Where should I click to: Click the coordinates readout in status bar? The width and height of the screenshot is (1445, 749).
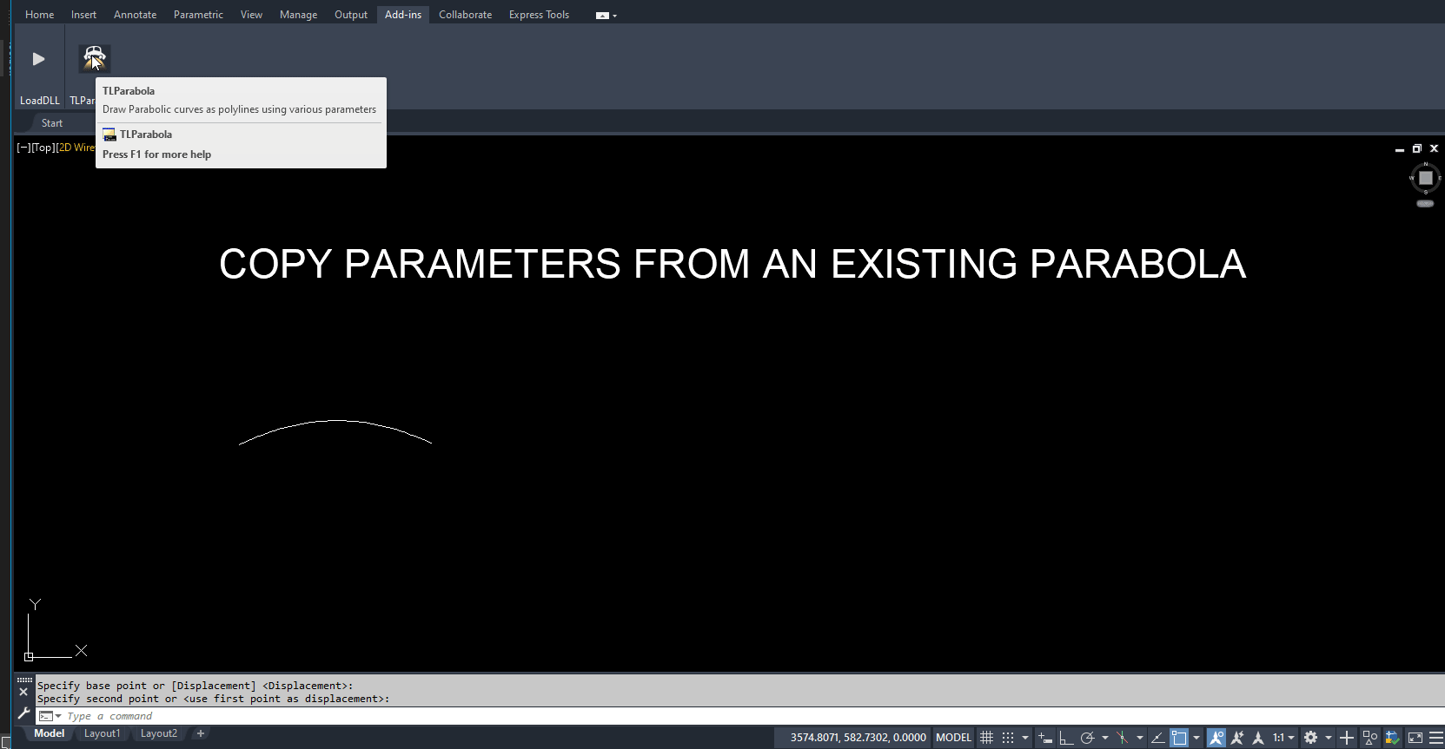click(858, 738)
